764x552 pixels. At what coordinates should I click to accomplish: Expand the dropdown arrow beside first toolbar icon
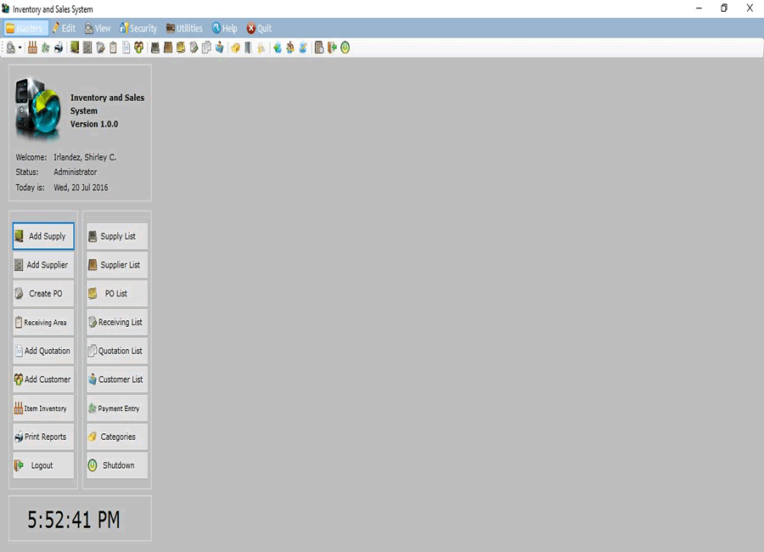pos(20,48)
